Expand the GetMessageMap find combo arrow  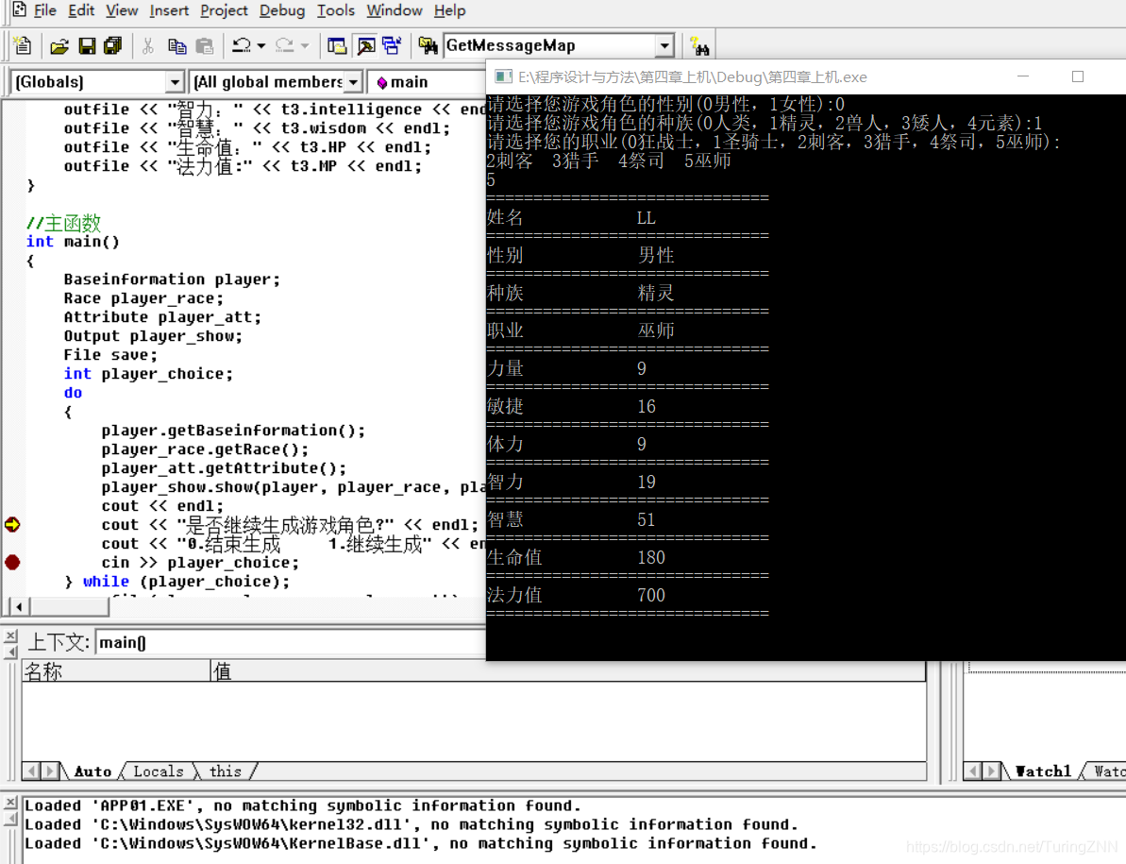click(x=665, y=46)
